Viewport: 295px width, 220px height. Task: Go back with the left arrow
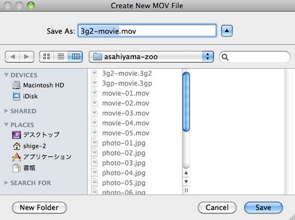click(x=12, y=57)
